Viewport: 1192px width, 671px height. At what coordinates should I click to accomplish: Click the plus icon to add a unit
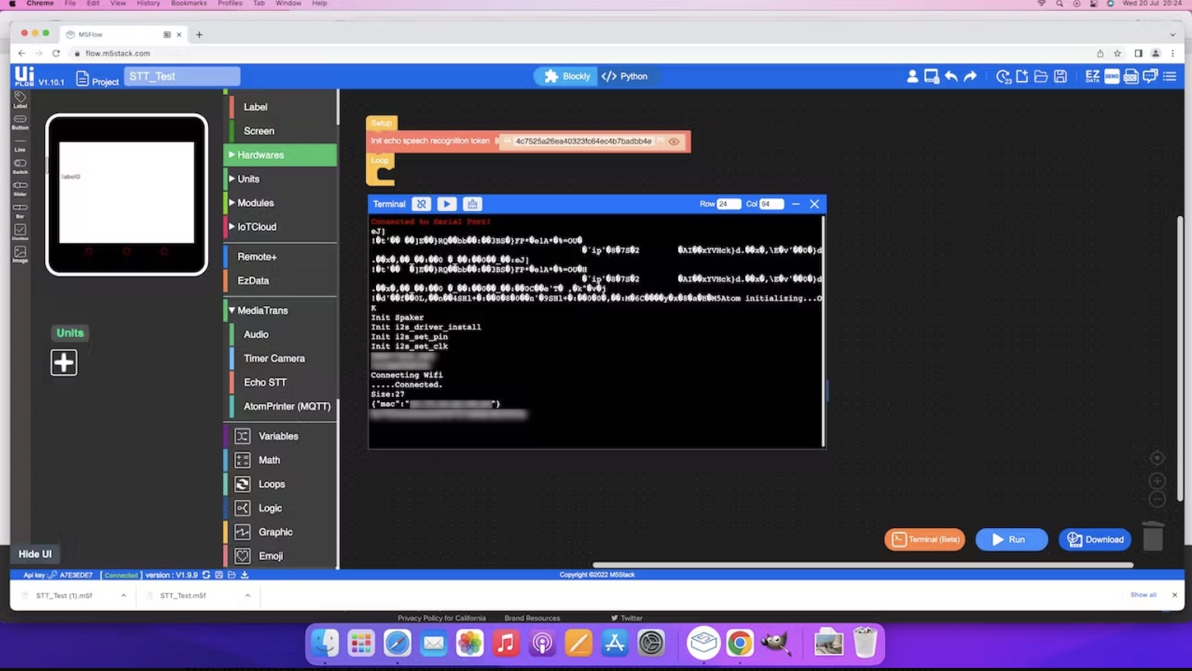point(64,362)
